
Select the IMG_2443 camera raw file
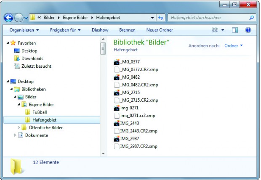(126, 123)
